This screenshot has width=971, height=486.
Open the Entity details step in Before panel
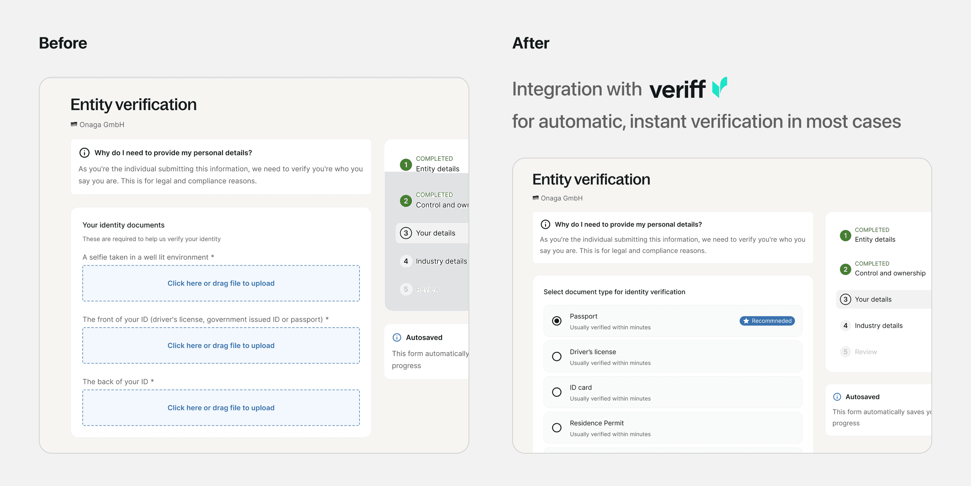(437, 169)
